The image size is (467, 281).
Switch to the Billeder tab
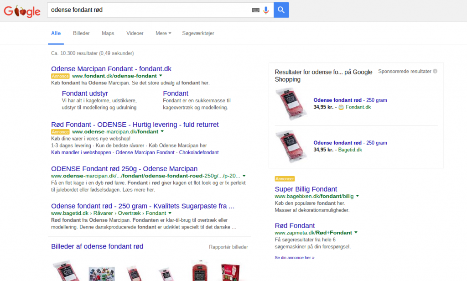tap(81, 33)
